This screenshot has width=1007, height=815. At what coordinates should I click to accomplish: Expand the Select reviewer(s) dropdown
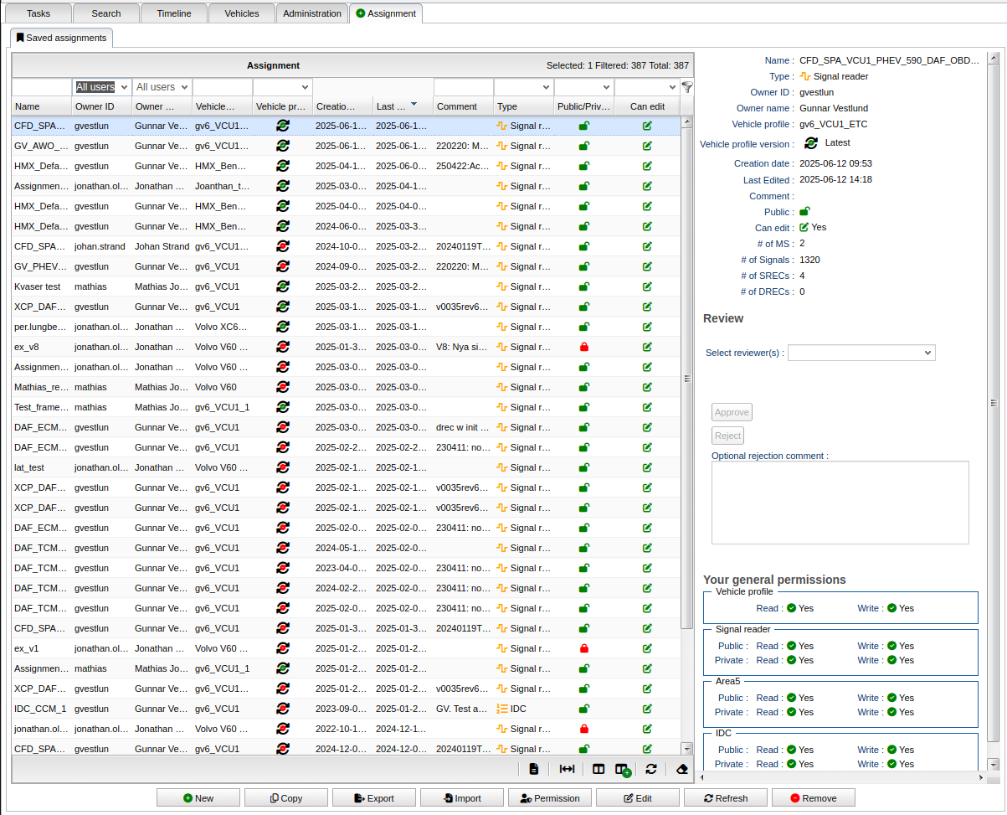[861, 353]
